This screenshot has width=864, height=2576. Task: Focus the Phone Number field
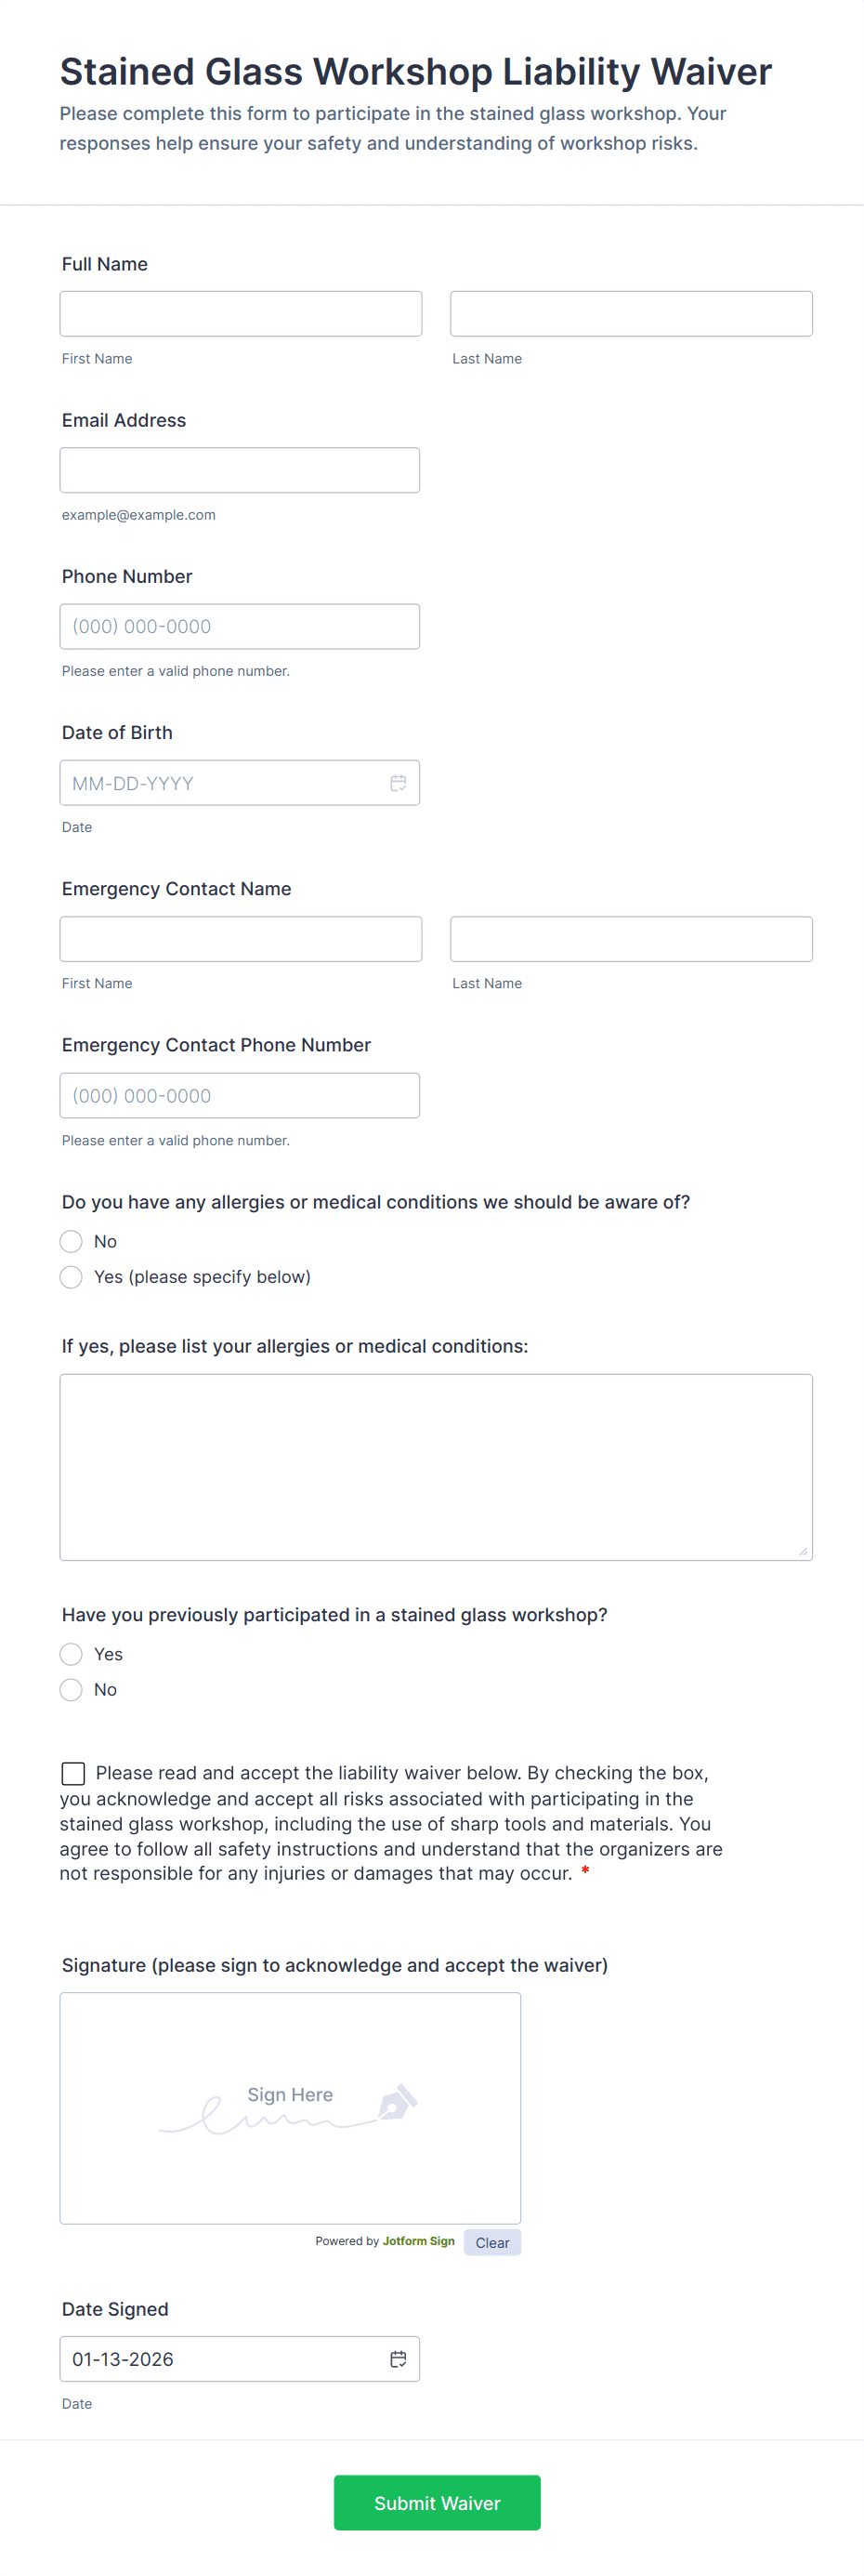point(240,626)
